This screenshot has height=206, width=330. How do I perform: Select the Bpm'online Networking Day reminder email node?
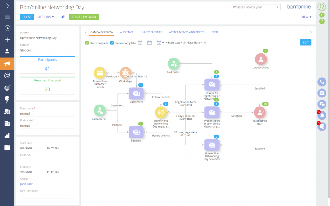[212, 145]
